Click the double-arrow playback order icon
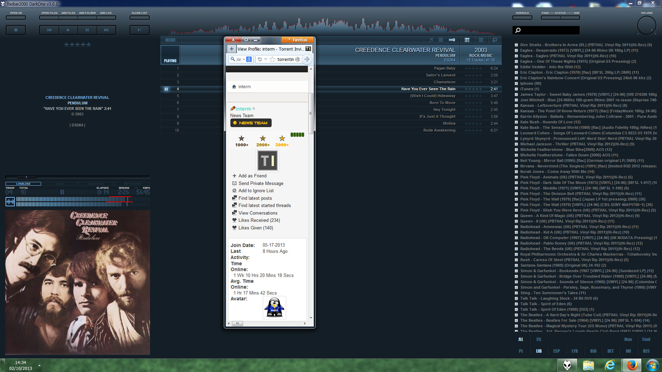The image size is (662, 372). [452, 40]
